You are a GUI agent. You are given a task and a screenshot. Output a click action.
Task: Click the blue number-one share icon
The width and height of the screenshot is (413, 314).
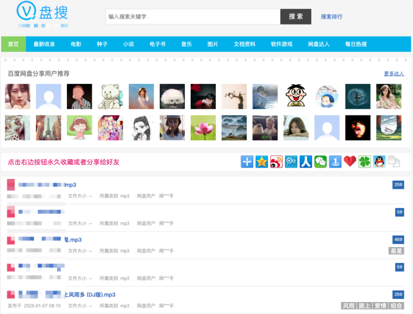click(335, 162)
